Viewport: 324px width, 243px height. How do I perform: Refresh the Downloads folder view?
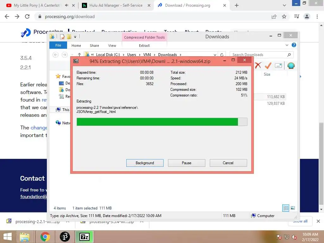[x=222, y=55]
